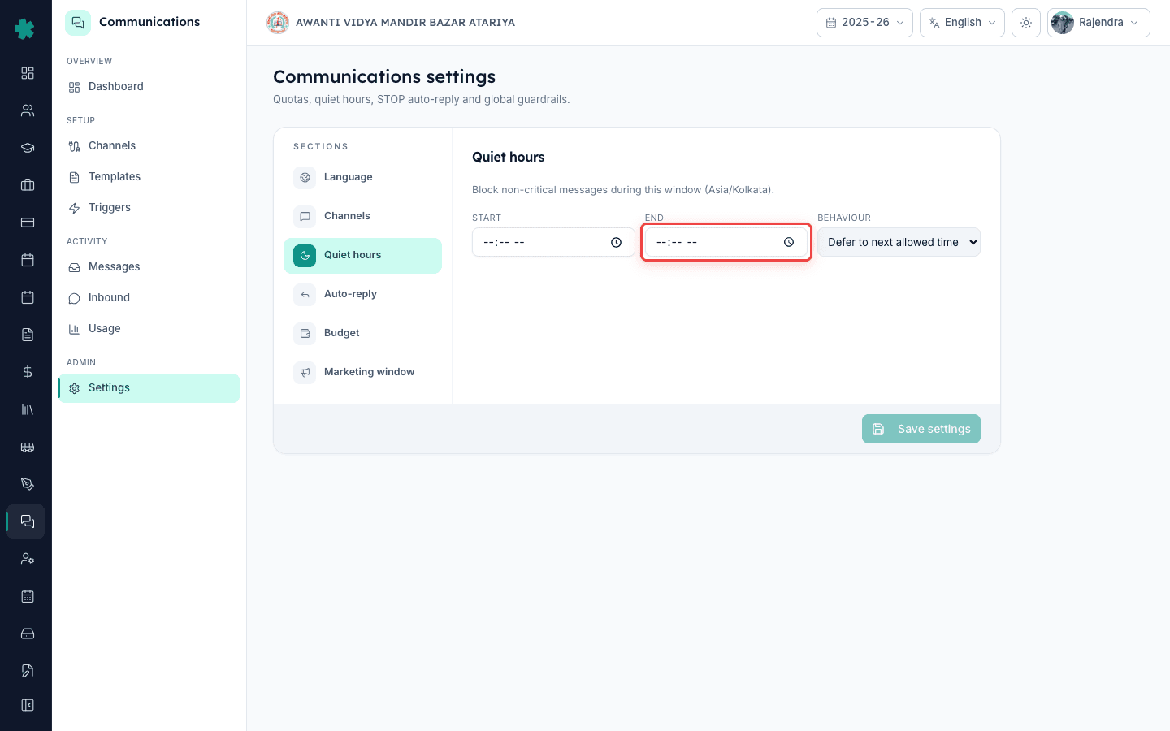The width and height of the screenshot is (1170, 731).
Task: Open the hard drive icon in the left rail
Action: coord(28,634)
